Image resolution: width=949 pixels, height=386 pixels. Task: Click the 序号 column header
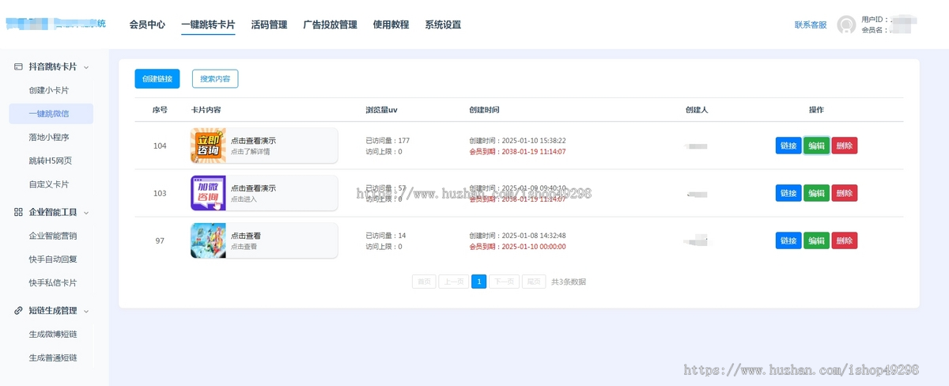pos(160,110)
